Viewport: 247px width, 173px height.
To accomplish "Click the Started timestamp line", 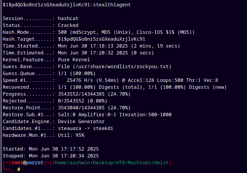I will [51, 149].
